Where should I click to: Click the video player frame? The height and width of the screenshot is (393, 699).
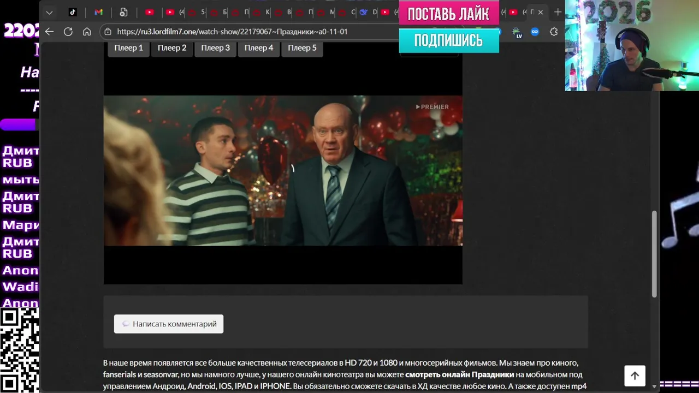283,171
